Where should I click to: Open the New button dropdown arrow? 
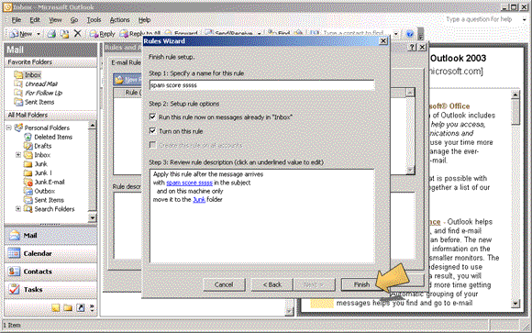(x=39, y=34)
